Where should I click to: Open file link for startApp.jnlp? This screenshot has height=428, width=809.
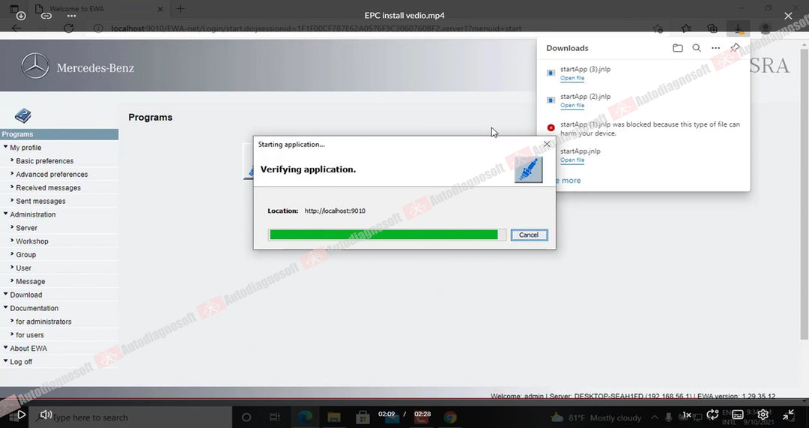coord(572,160)
